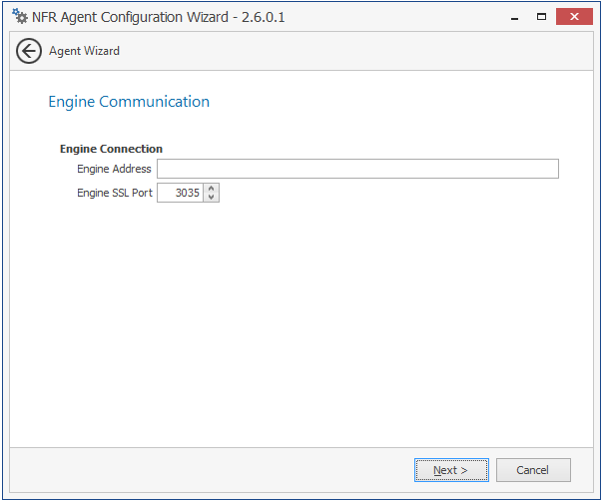This screenshot has width=604, height=502.
Task: Click inside the Engine SSL Port field
Action: click(181, 193)
